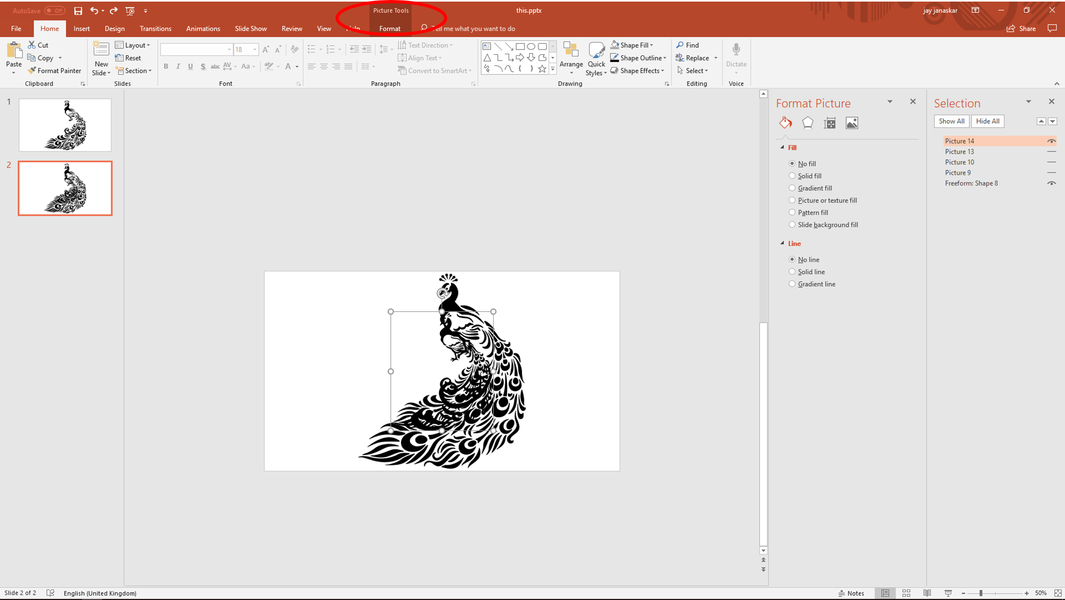Click the Save icon in title bar

(x=78, y=11)
